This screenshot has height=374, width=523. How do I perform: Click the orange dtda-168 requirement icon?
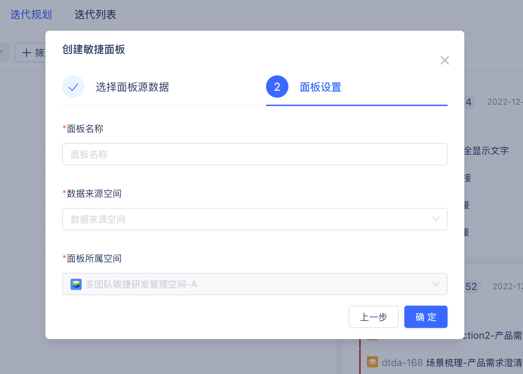373,362
